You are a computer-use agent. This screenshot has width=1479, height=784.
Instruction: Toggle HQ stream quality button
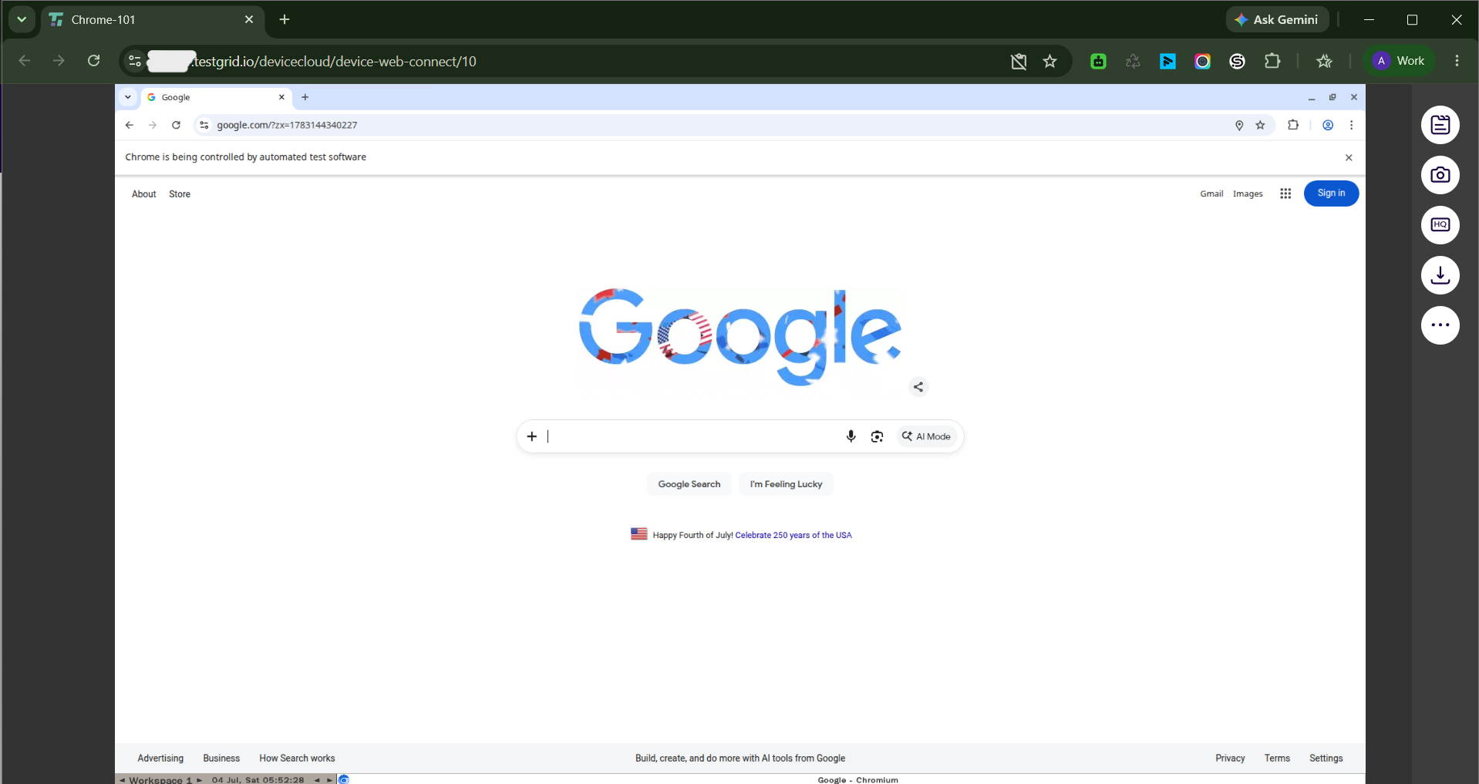coord(1440,225)
